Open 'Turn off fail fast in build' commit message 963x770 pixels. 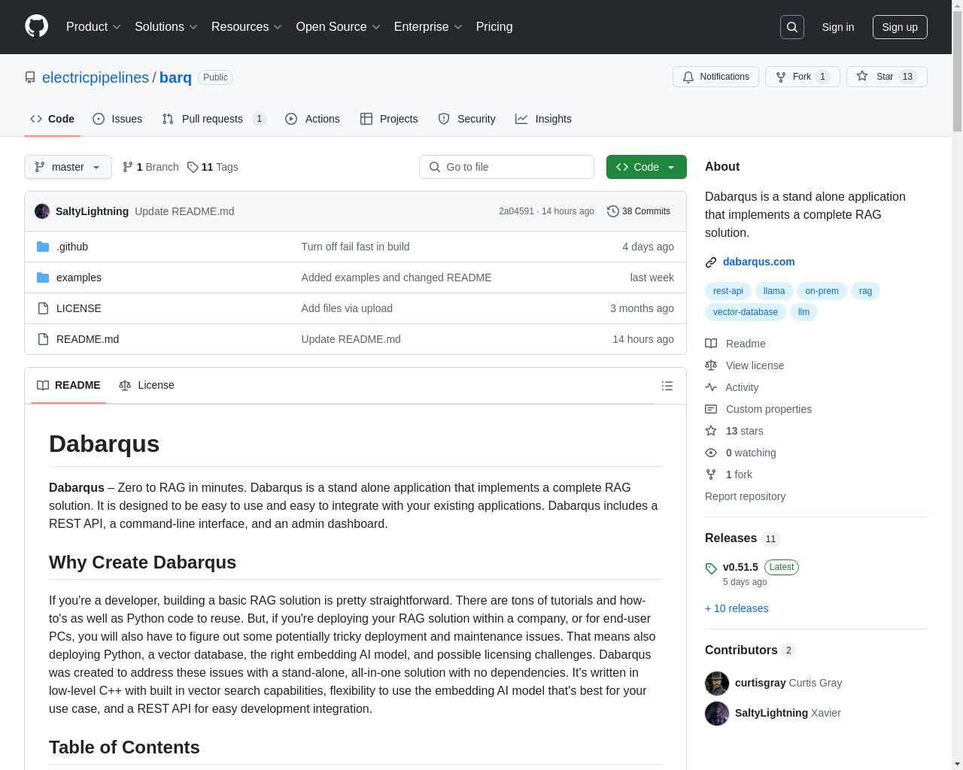tap(355, 247)
